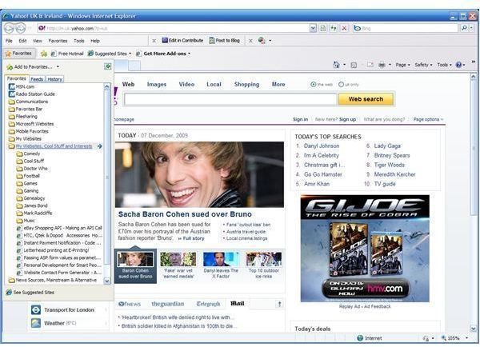Select the Images search tab
This screenshot has height=347, width=480.
pyautogui.click(x=157, y=85)
